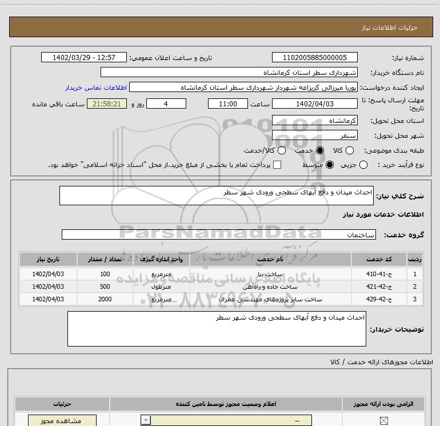
Task: Click the الزامی بودن ارائه مجوز column header
Action: (383, 404)
